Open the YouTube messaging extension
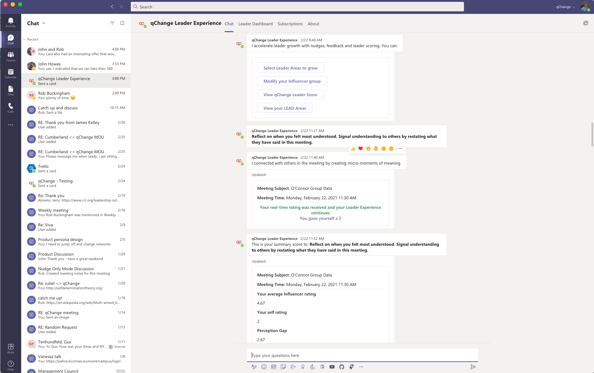The image size is (594, 373). click(x=332, y=367)
